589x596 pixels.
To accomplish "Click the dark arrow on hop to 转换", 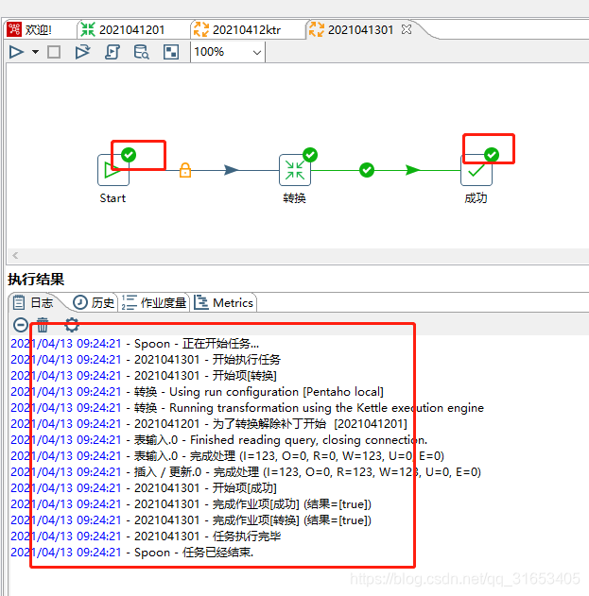I will point(231,170).
